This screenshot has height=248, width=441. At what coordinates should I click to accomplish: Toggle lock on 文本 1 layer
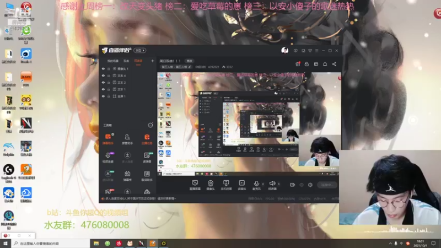pyautogui.click(x=109, y=89)
